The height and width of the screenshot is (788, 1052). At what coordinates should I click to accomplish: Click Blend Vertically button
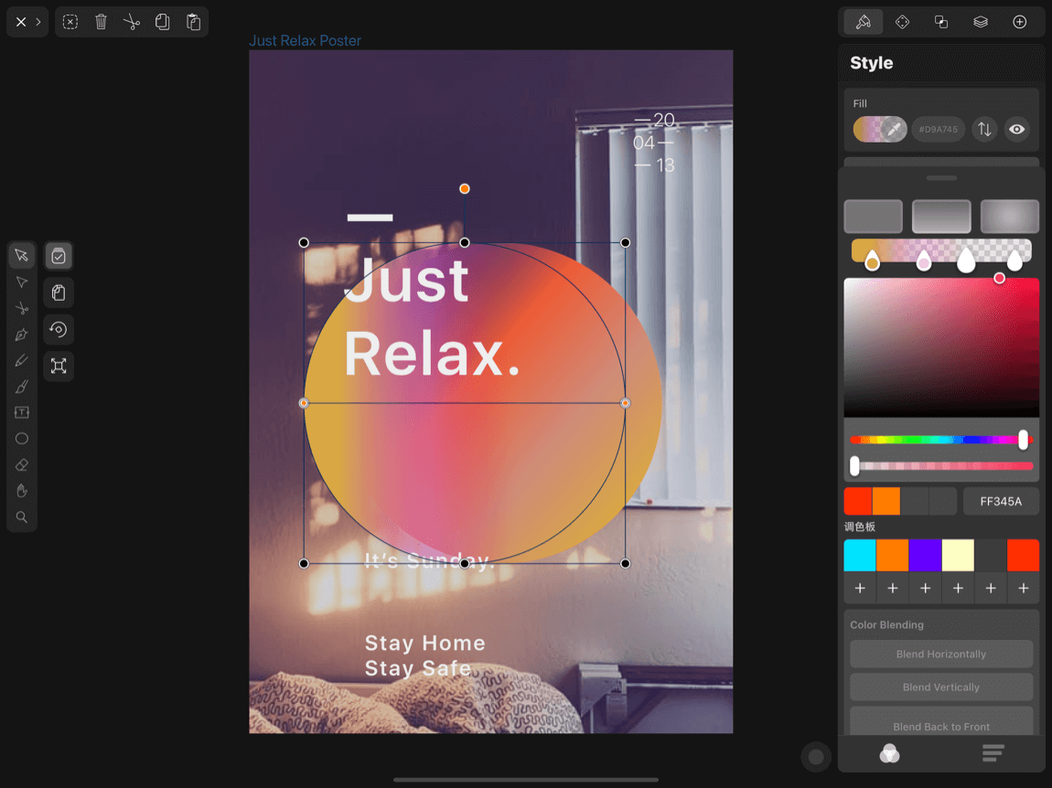point(941,687)
